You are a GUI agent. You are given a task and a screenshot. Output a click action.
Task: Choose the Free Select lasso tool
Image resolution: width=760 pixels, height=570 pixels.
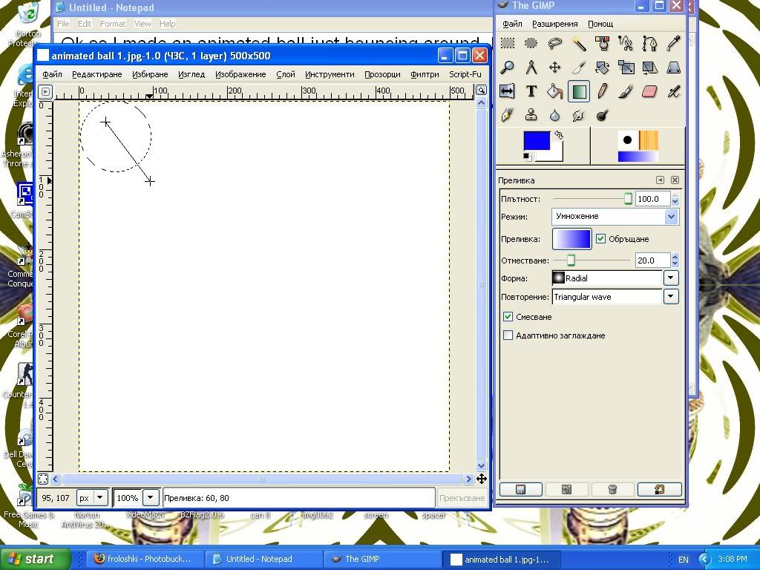[x=555, y=44]
